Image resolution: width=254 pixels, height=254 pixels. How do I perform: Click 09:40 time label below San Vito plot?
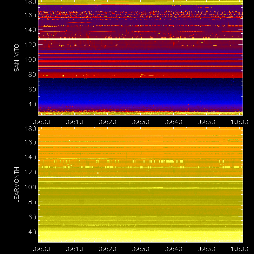click(173, 122)
